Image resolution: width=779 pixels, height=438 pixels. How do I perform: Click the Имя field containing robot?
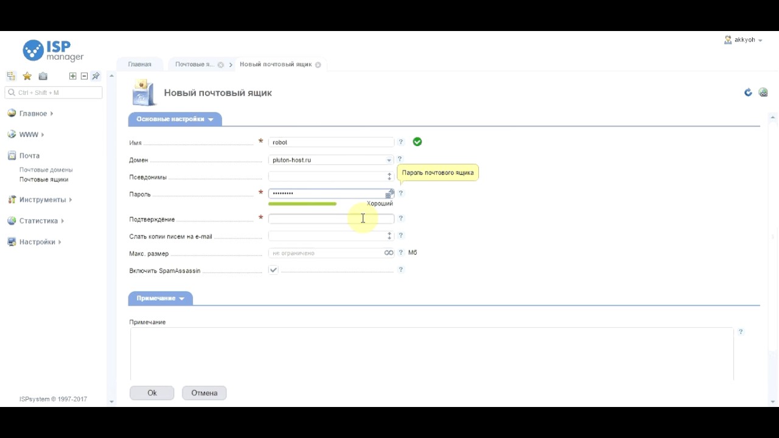(x=331, y=142)
